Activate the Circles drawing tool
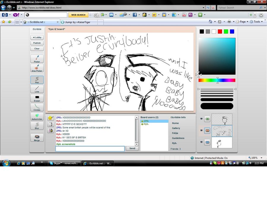267x198 pixels. 37,107
